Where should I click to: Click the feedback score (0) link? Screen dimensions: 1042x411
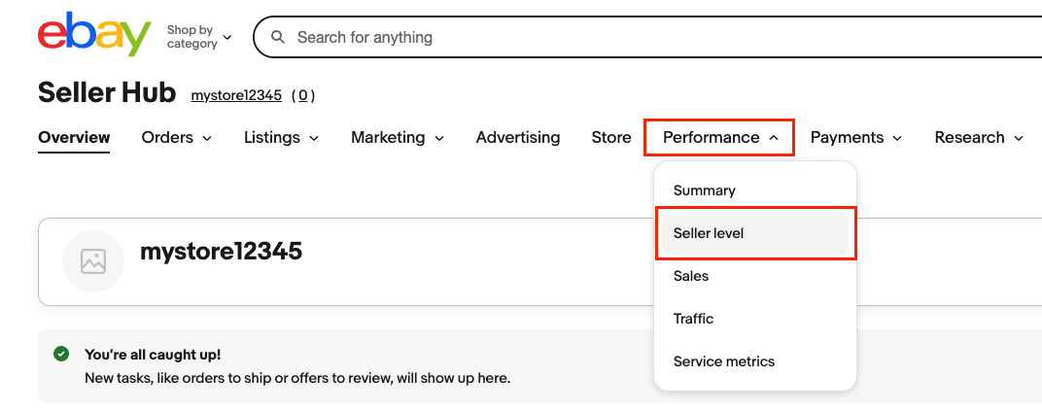tap(303, 95)
